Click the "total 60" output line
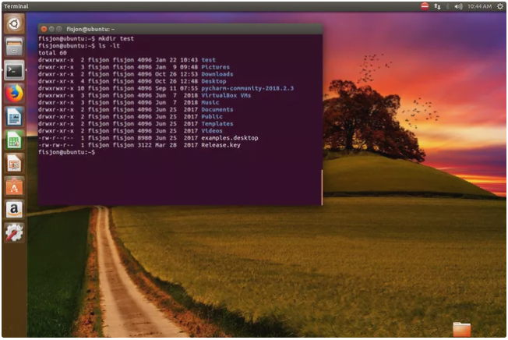This screenshot has height=340, width=508. coord(52,53)
